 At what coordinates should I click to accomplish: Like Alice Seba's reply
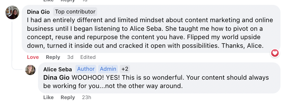coord(49,97)
